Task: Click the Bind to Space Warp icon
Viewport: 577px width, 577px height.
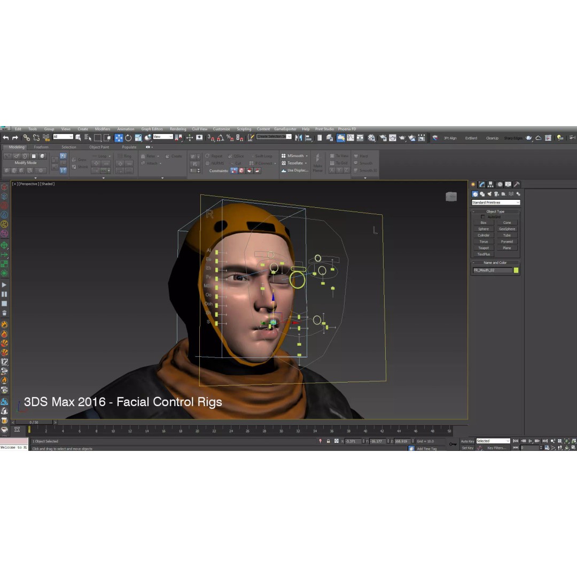Action: coord(46,138)
